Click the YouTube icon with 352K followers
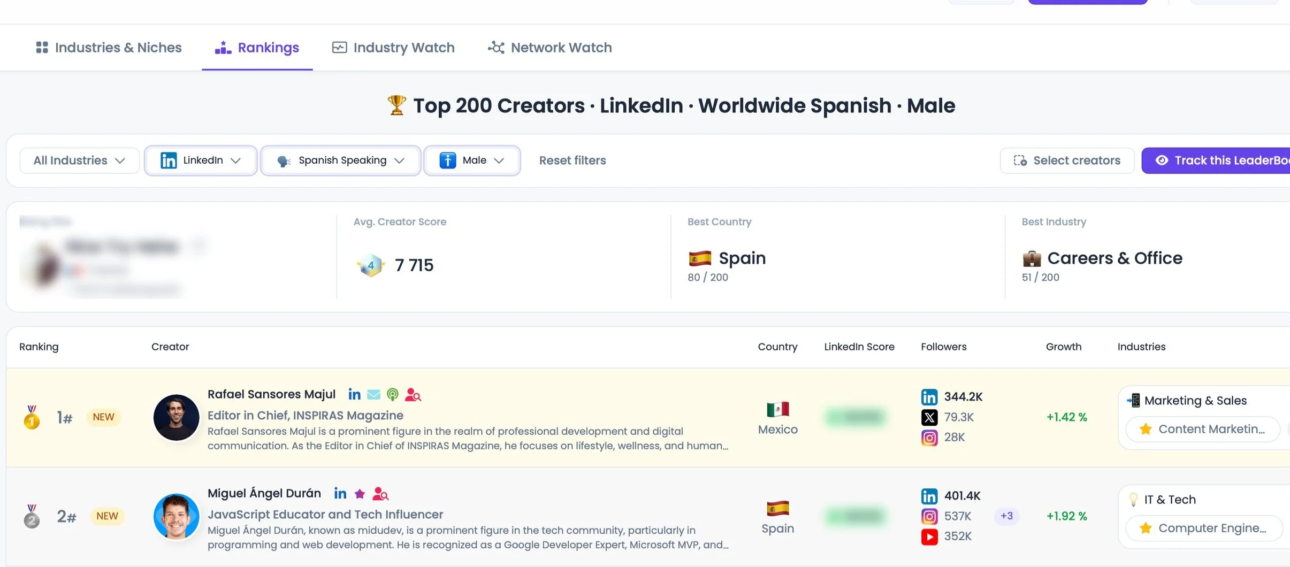This screenshot has width=1290, height=567. coord(929,537)
